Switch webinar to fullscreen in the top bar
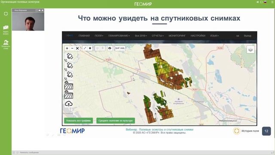This screenshot has height=155, width=275. (262, 2)
